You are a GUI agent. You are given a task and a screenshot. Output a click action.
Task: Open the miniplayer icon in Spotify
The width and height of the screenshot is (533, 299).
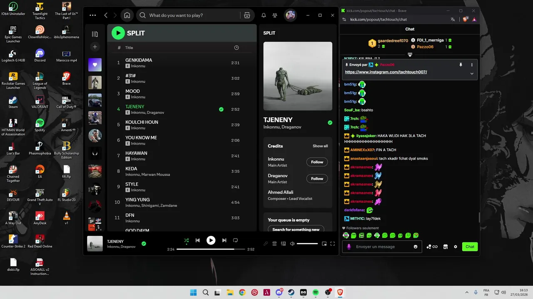pos(324,244)
